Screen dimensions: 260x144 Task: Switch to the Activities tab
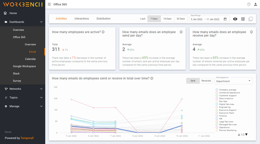pos(61,18)
